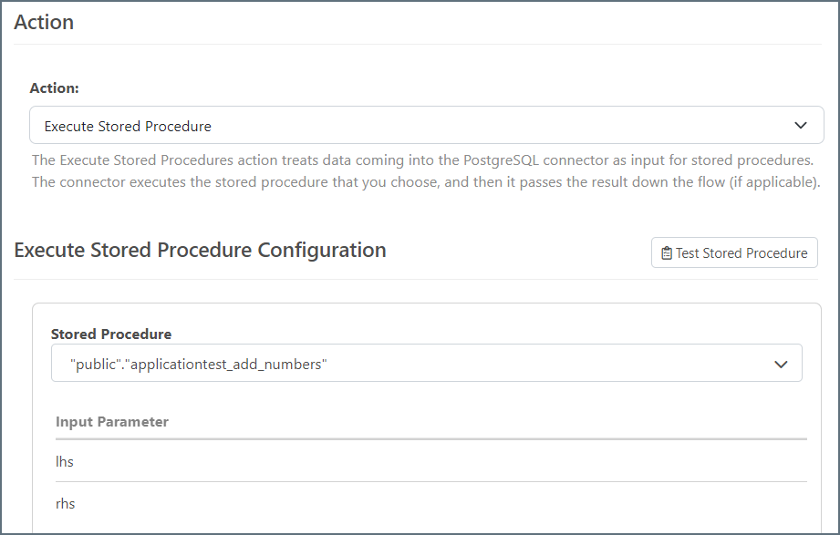Open the Action selection combo box
Image resolution: width=840 pixels, height=535 pixels.
426,126
